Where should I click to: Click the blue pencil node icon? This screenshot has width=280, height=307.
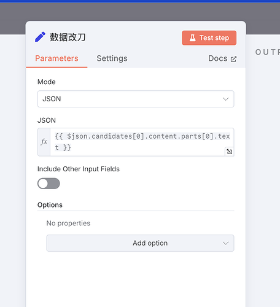[40, 37]
